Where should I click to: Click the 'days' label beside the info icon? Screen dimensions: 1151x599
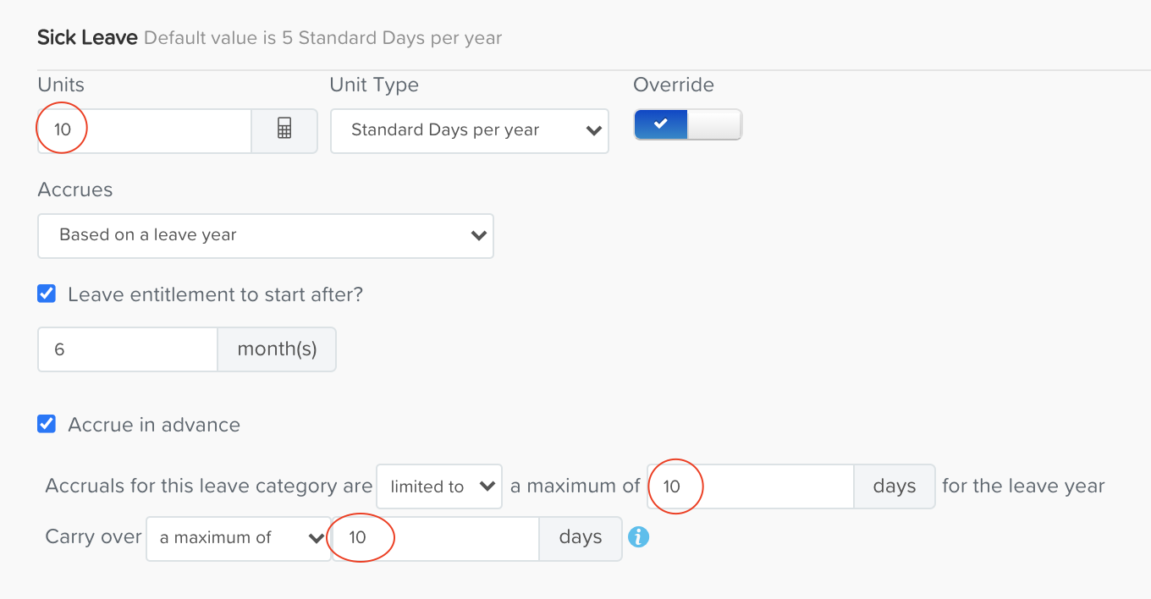click(581, 538)
